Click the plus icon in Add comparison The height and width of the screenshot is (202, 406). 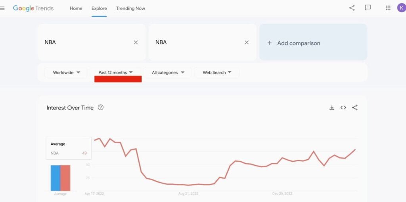pyautogui.click(x=269, y=43)
